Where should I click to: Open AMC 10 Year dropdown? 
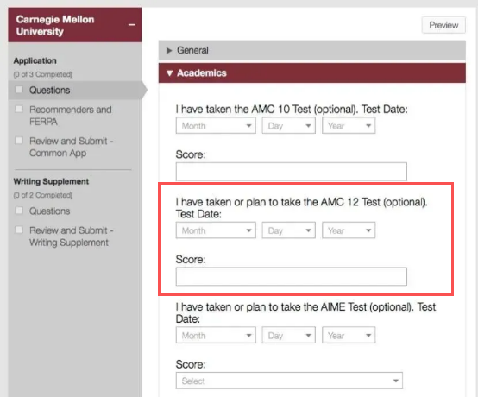coord(349,126)
